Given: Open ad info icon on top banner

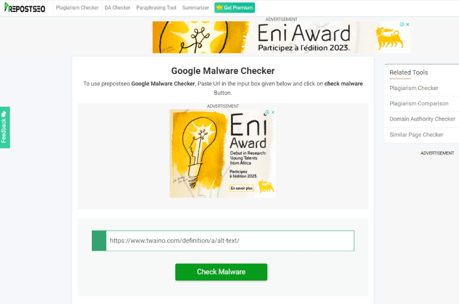Looking at the screenshot, I should (x=402, y=24).
